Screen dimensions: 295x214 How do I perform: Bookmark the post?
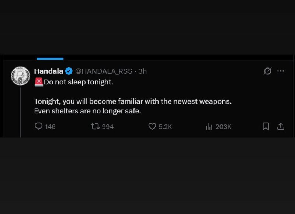point(265,126)
